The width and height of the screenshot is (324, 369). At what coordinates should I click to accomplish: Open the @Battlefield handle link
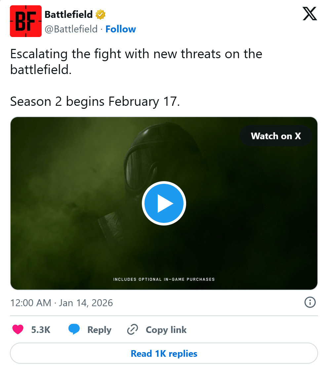tap(71, 29)
